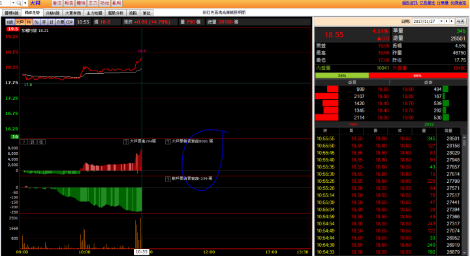Click the 18.60 ask row with volume 484
Screen dimensions: 470x256
pyautogui.click(x=428, y=89)
